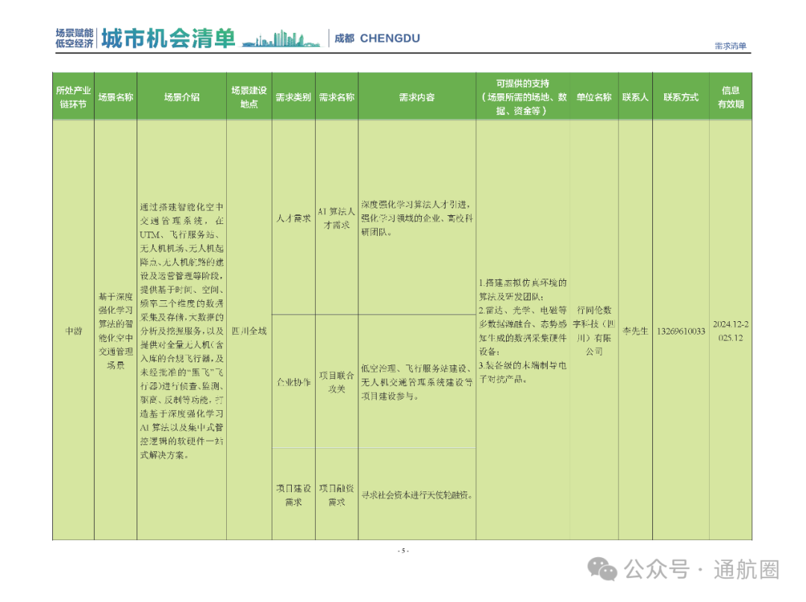
Task: Select the 2024.12-2025.12 validity cell
Action: [x=731, y=331]
